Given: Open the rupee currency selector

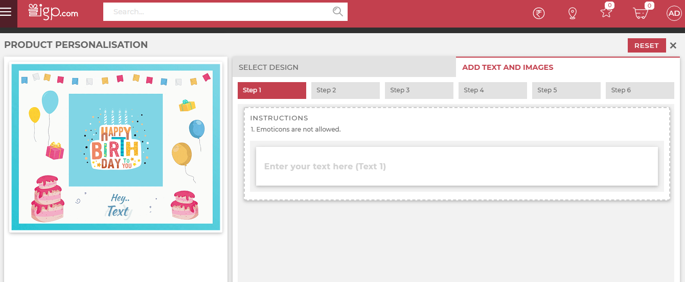Looking at the screenshot, I should (538, 13).
